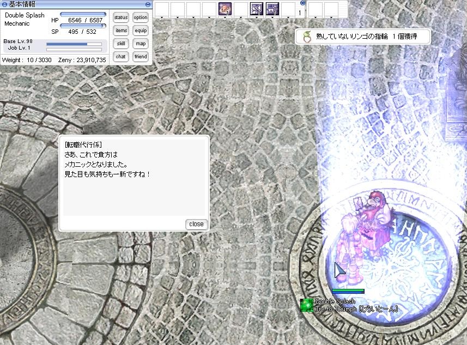
Task: Open the equip window button
Action: (140, 31)
